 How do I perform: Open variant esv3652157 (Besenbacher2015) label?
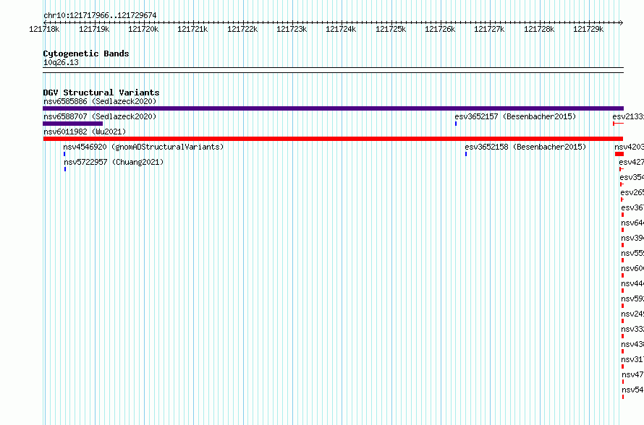515,116
